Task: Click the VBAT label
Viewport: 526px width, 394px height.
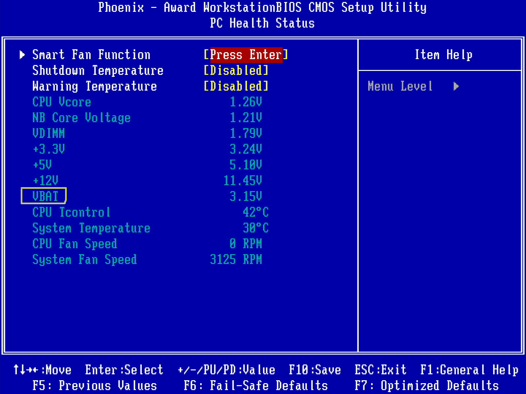Action: pos(45,196)
